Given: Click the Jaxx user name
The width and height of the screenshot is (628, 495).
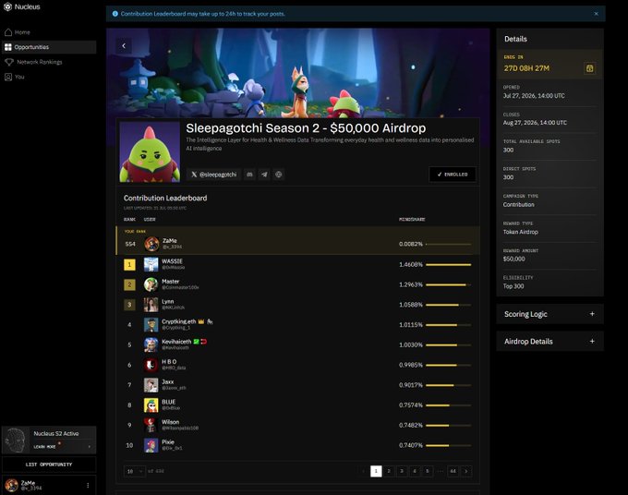Looking at the screenshot, I should tap(167, 381).
